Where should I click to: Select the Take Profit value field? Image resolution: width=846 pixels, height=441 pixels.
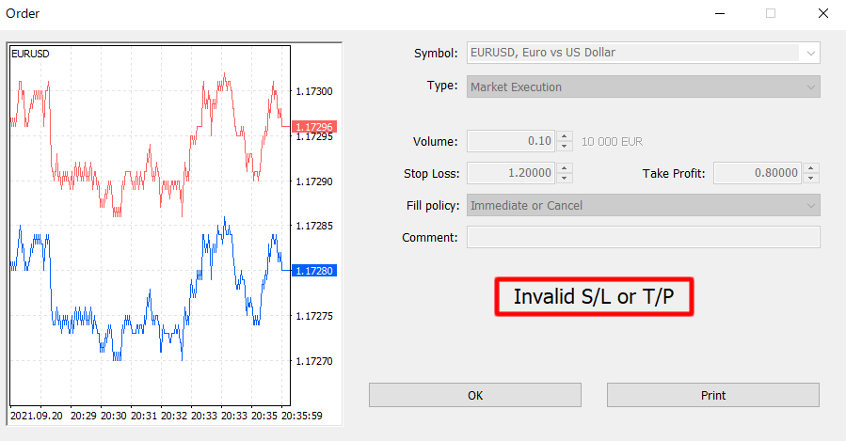pyautogui.click(x=758, y=173)
